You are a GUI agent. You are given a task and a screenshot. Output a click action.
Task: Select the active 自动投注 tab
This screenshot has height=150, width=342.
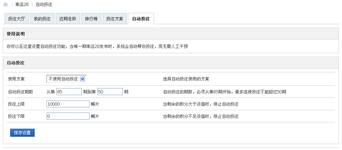point(141,19)
